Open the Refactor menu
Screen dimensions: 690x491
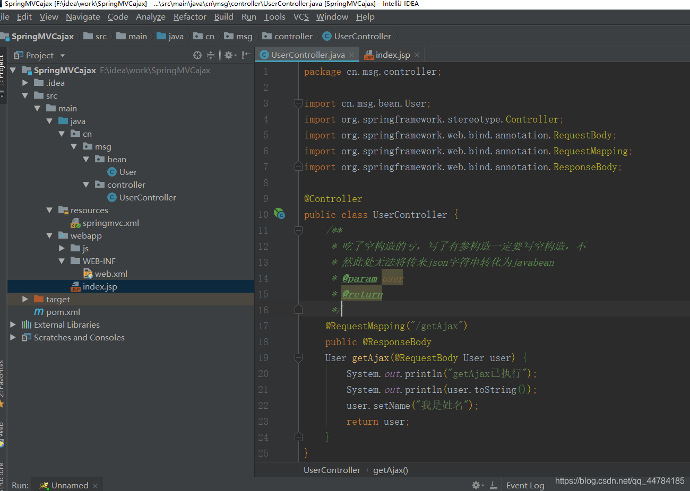(189, 17)
